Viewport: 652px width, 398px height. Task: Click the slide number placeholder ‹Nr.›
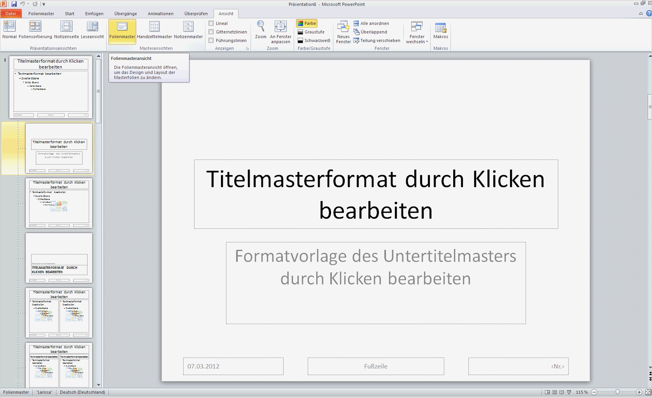click(x=519, y=366)
